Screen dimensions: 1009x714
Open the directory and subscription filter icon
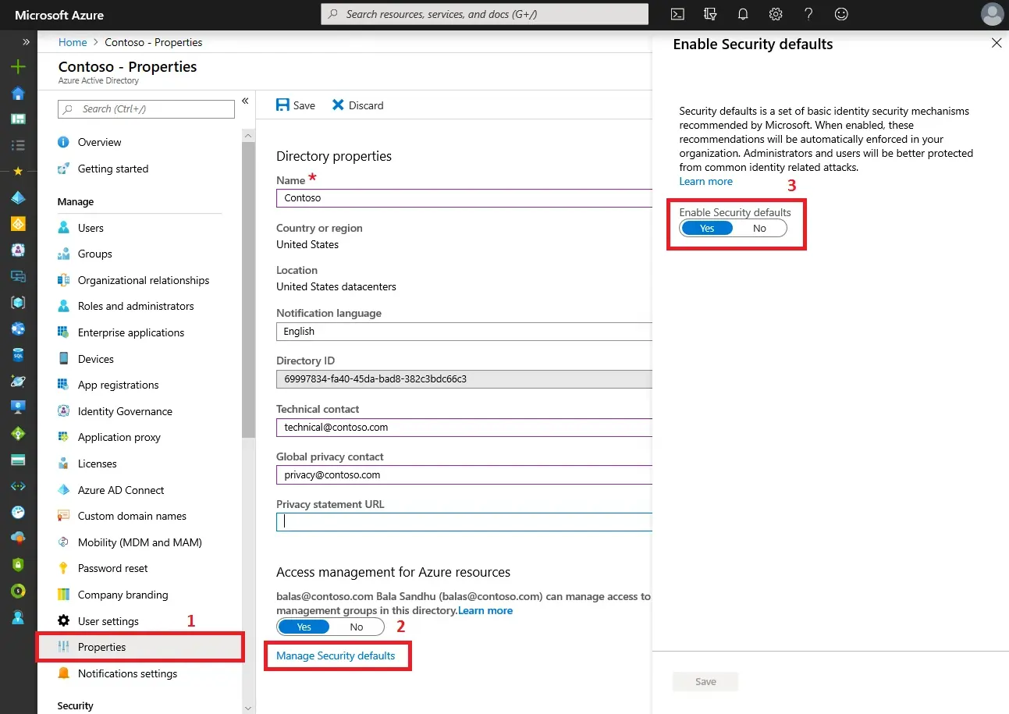click(710, 14)
